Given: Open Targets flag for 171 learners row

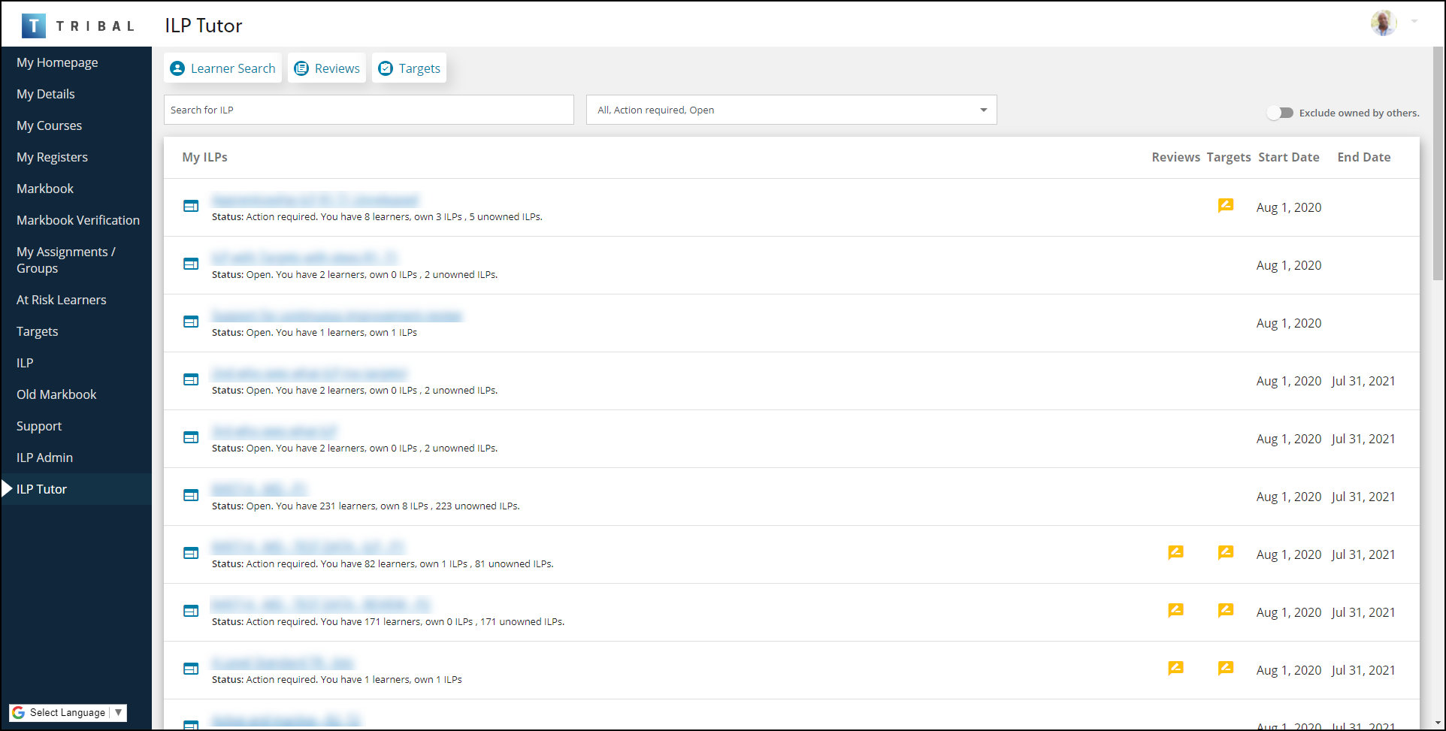Looking at the screenshot, I should click(1225, 610).
